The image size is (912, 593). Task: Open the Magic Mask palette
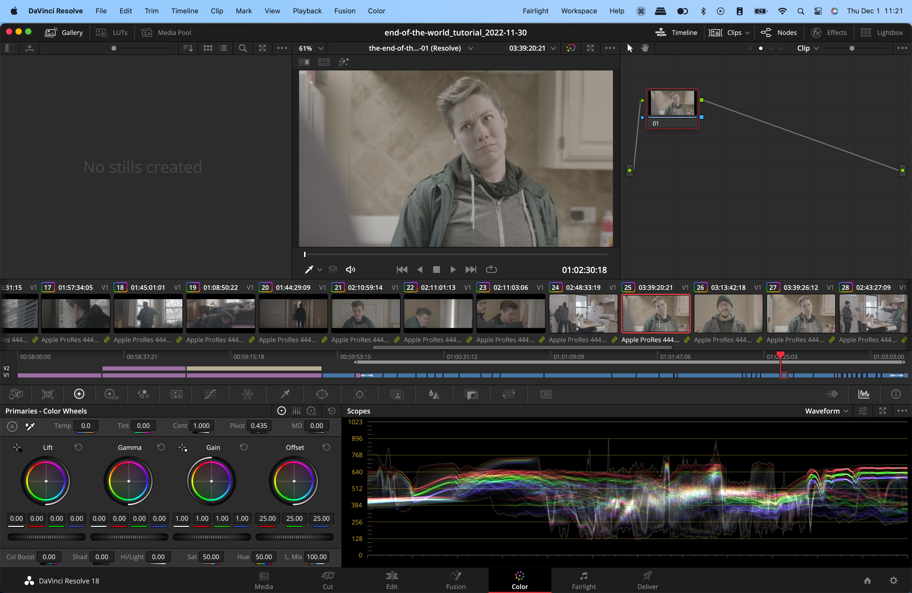pos(397,394)
